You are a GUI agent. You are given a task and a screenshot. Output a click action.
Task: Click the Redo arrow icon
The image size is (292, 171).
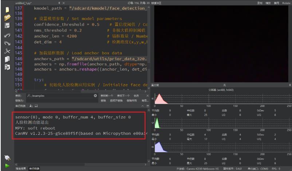pyautogui.click(x=7, y=43)
